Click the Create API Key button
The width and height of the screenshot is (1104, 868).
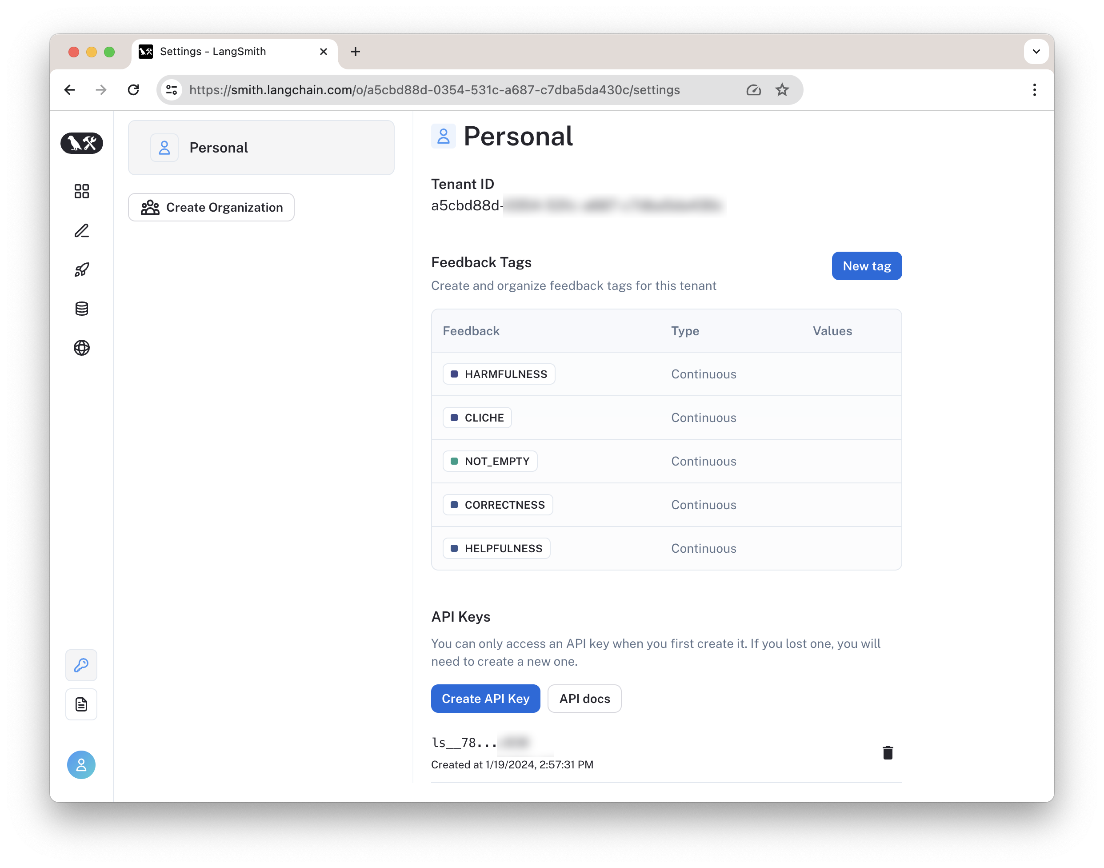[485, 698]
